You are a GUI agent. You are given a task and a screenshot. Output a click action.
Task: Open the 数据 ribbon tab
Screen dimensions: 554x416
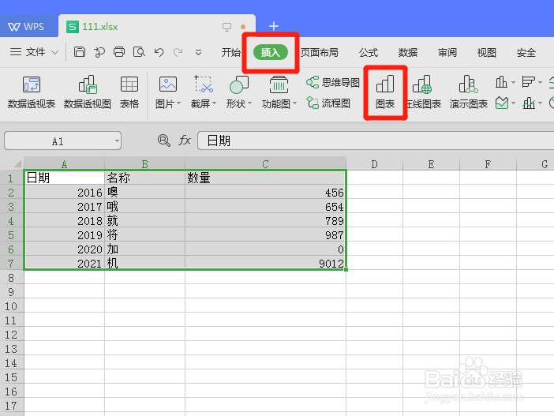pyautogui.click(x=408, y=53)
